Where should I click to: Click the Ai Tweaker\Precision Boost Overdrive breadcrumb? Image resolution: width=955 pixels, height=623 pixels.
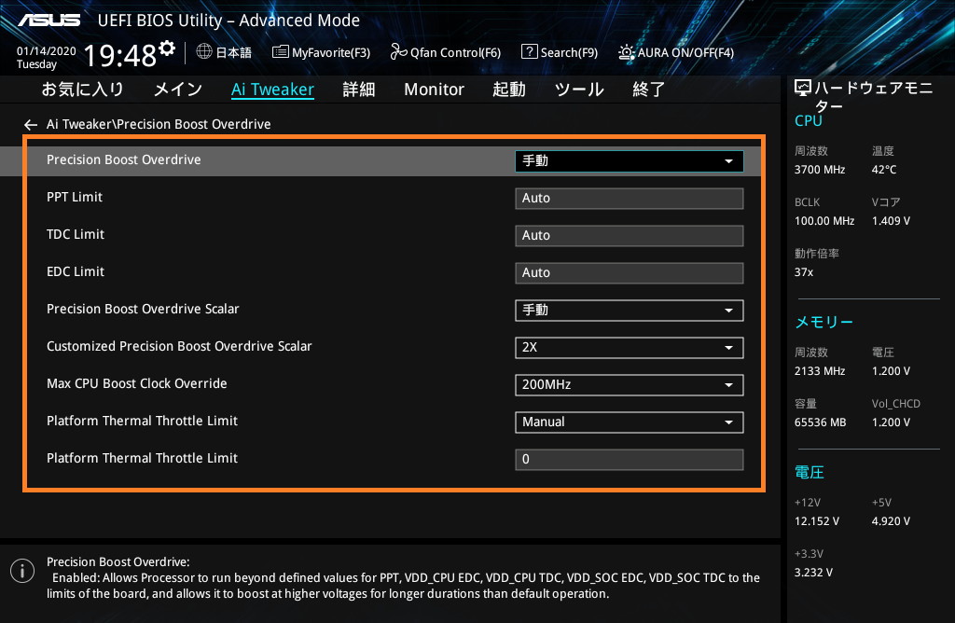pyautogui.click(x=159, y=124)
